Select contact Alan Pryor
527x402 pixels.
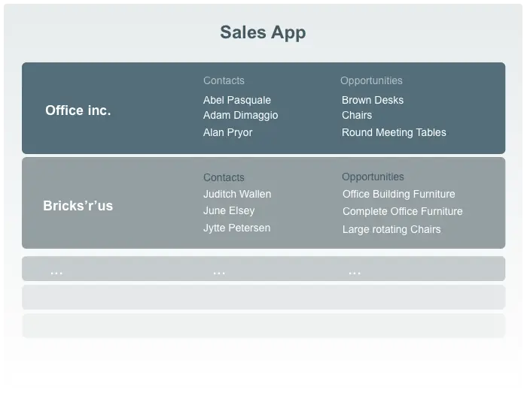coord(227,132)
